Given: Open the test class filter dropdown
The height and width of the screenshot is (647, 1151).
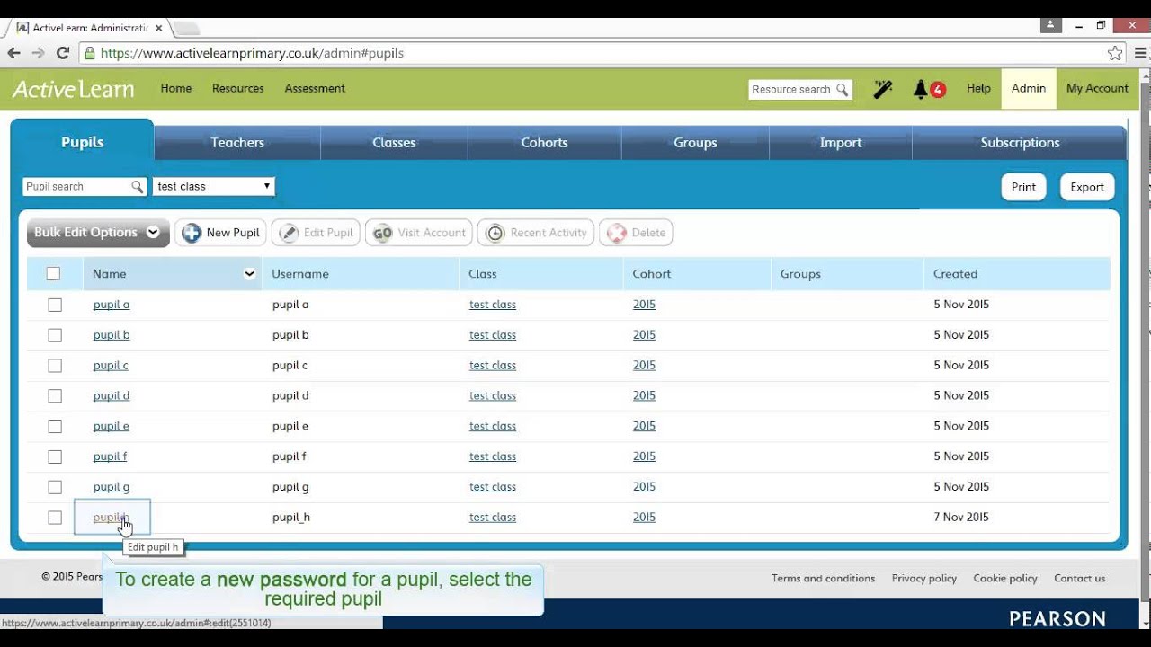Looking at the screenshot, I should [x=213, y=186].
